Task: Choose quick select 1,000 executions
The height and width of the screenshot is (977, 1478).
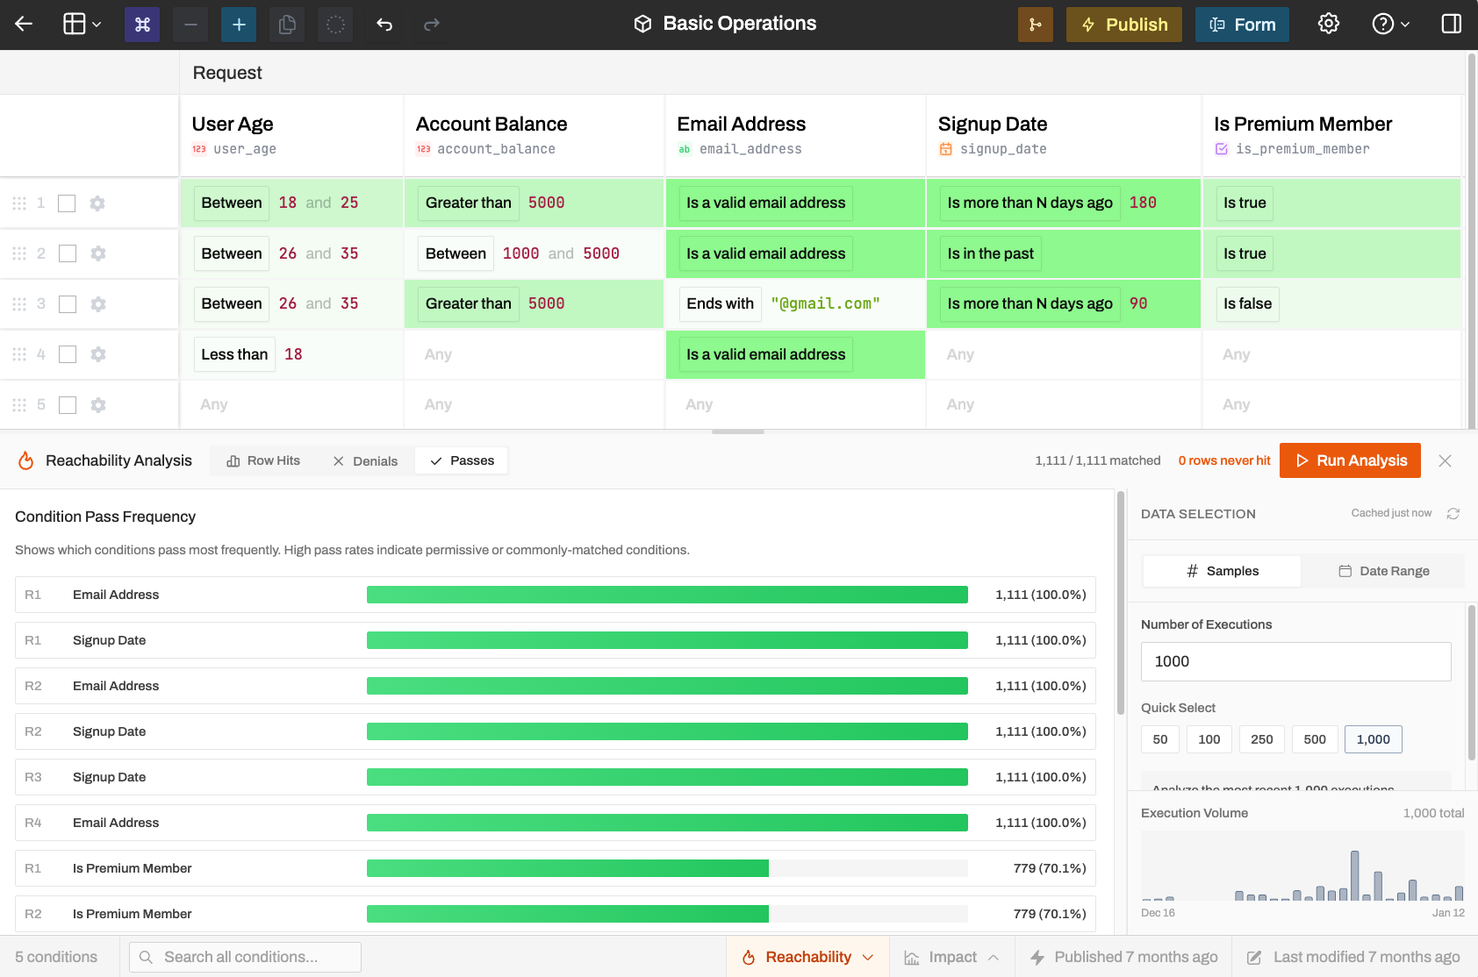Action: [1373, 739]
